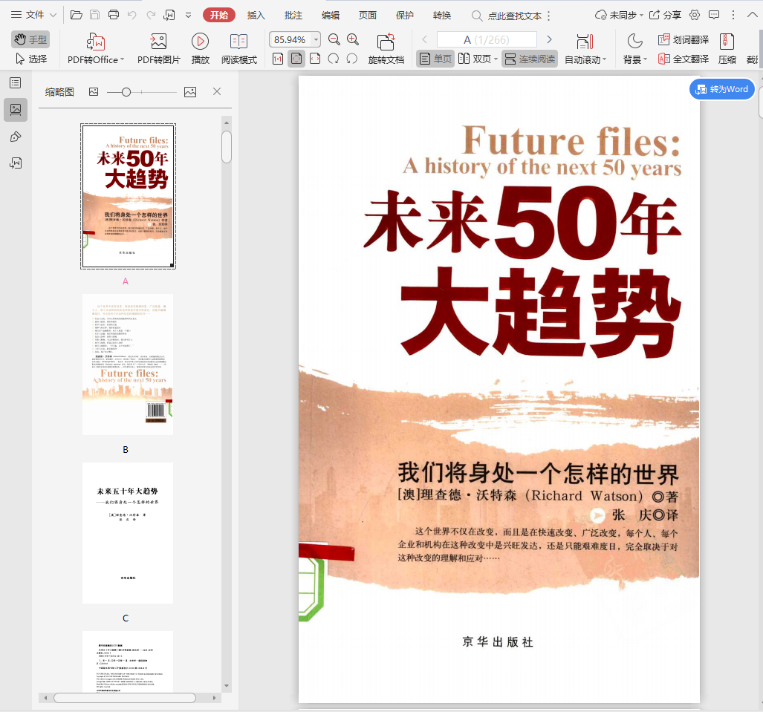Screen dimensions: 763x712
Task: Click the 播放 play button
Action: click(200, 49)
